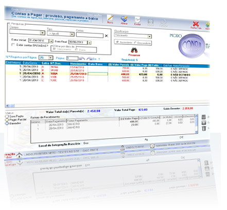Select the row with document 100C
The height and width of the screenshot is (210, 227).
pyautogui.click(x=108, y=80)
